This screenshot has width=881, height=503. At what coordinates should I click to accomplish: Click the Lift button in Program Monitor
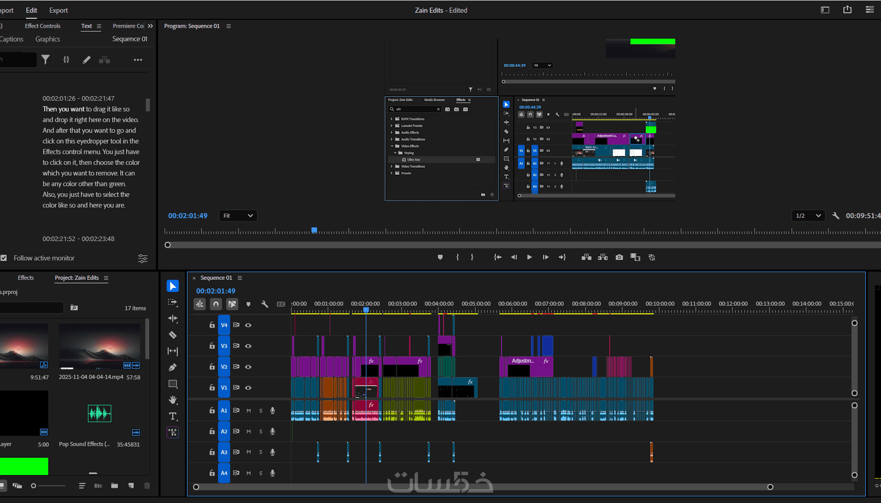click(x=586, y=257)
